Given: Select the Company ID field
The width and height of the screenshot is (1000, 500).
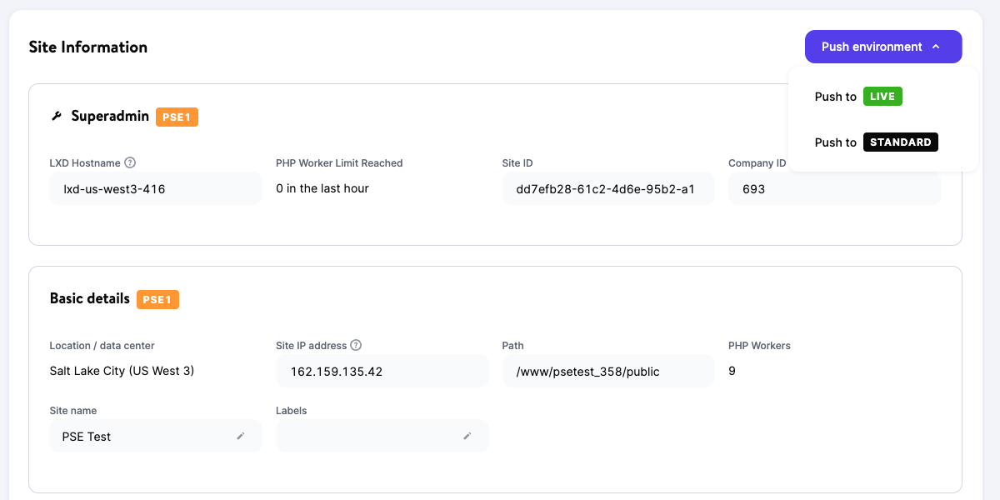Looking at the screenshot, I should (834, 188).
